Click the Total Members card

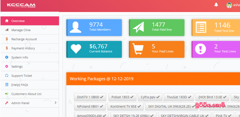tap(94, 28)
